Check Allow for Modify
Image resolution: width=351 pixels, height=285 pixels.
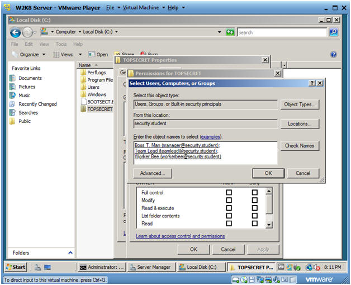[x=229, y=200]
